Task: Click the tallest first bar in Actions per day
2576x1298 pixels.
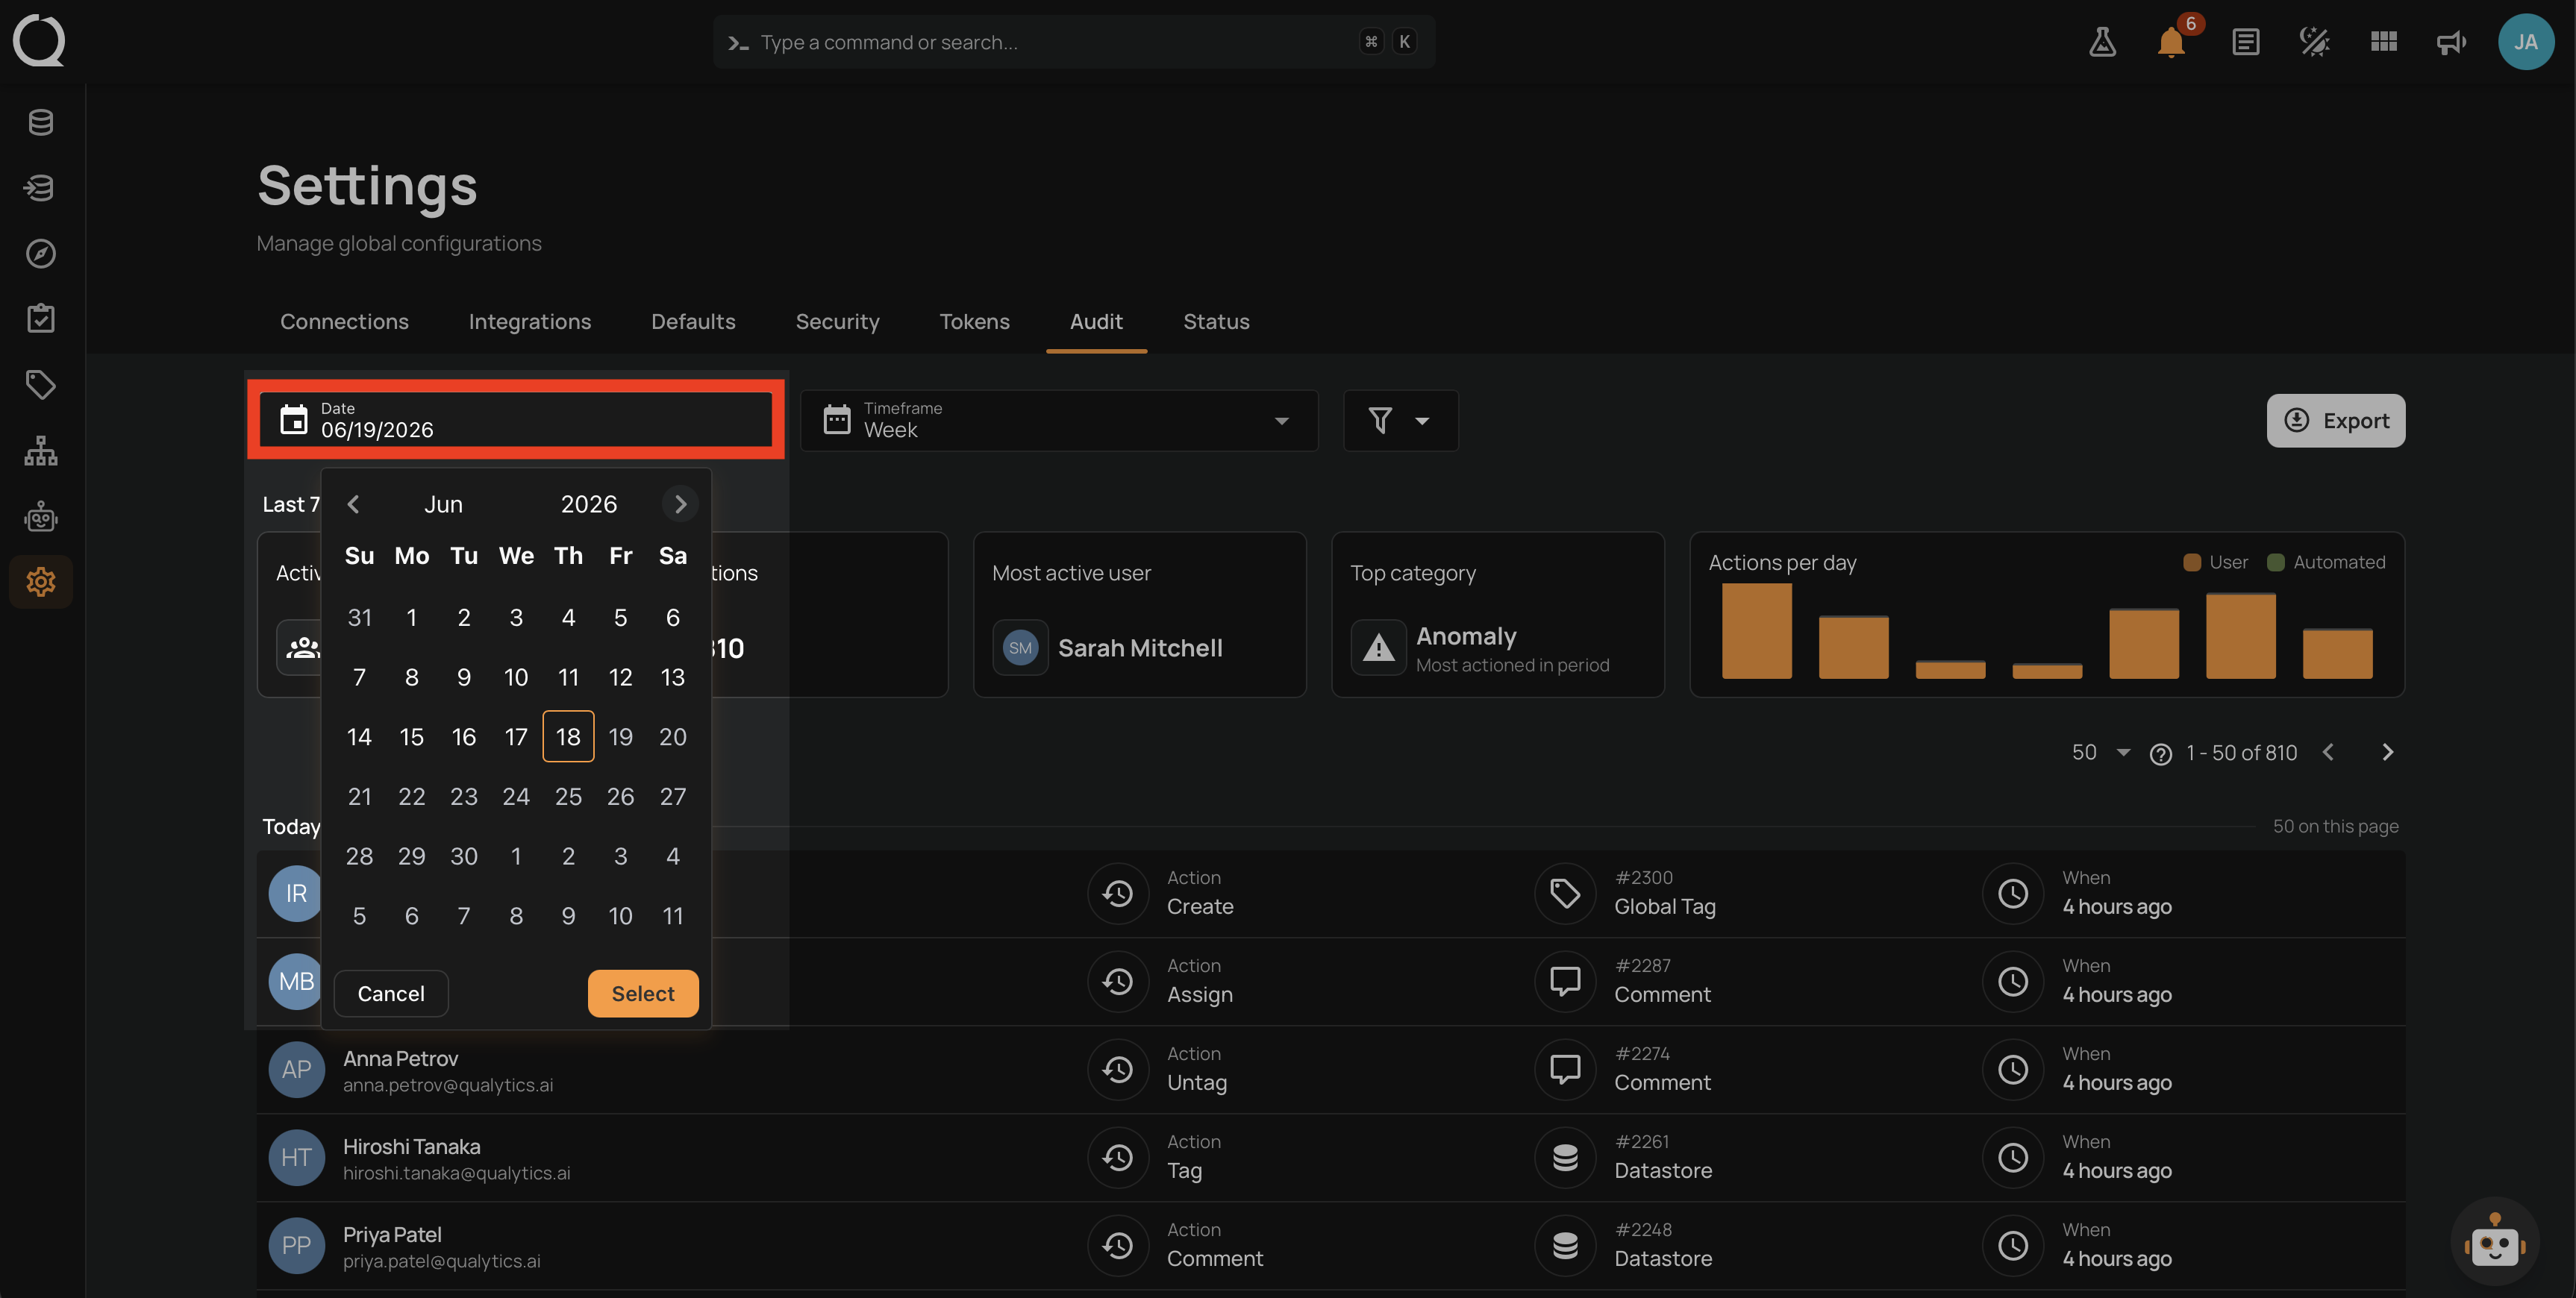Action: point(1756,631)
